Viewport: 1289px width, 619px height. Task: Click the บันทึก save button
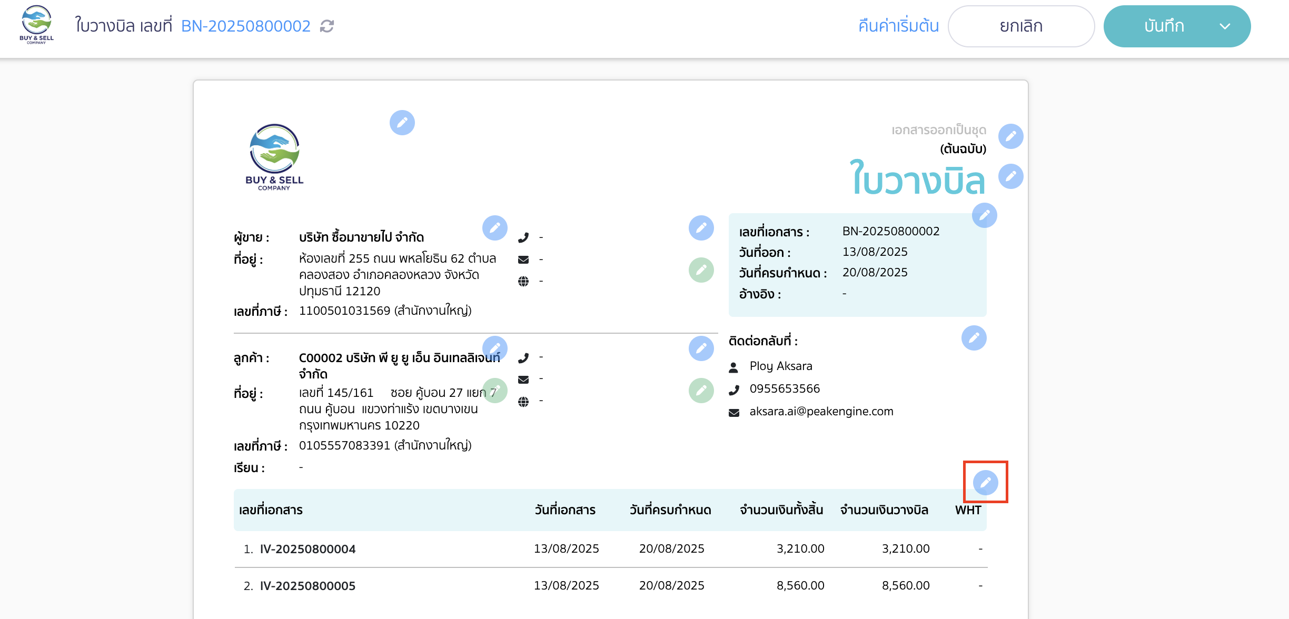point(1164,26)
